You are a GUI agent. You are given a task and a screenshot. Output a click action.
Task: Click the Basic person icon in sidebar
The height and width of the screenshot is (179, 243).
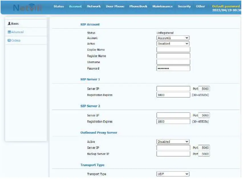tap(9, 24)
